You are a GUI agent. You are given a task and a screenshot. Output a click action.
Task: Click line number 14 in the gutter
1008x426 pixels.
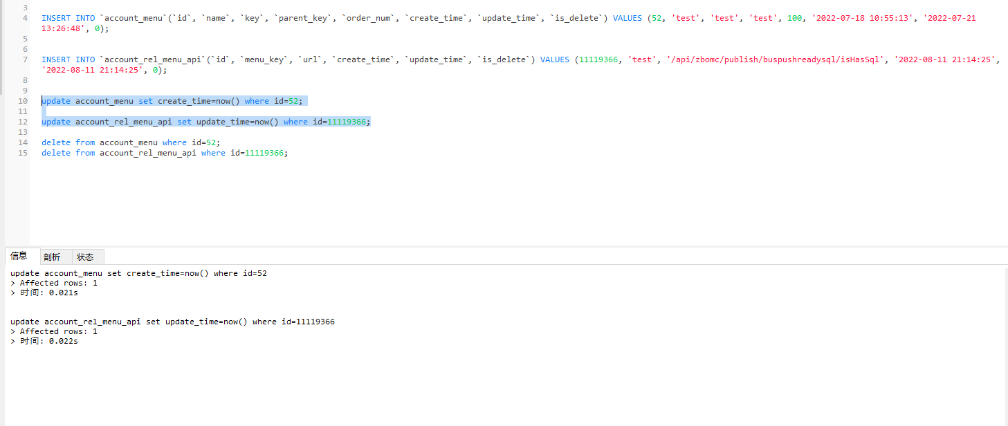pyautogui.click(x=23, y=142)
